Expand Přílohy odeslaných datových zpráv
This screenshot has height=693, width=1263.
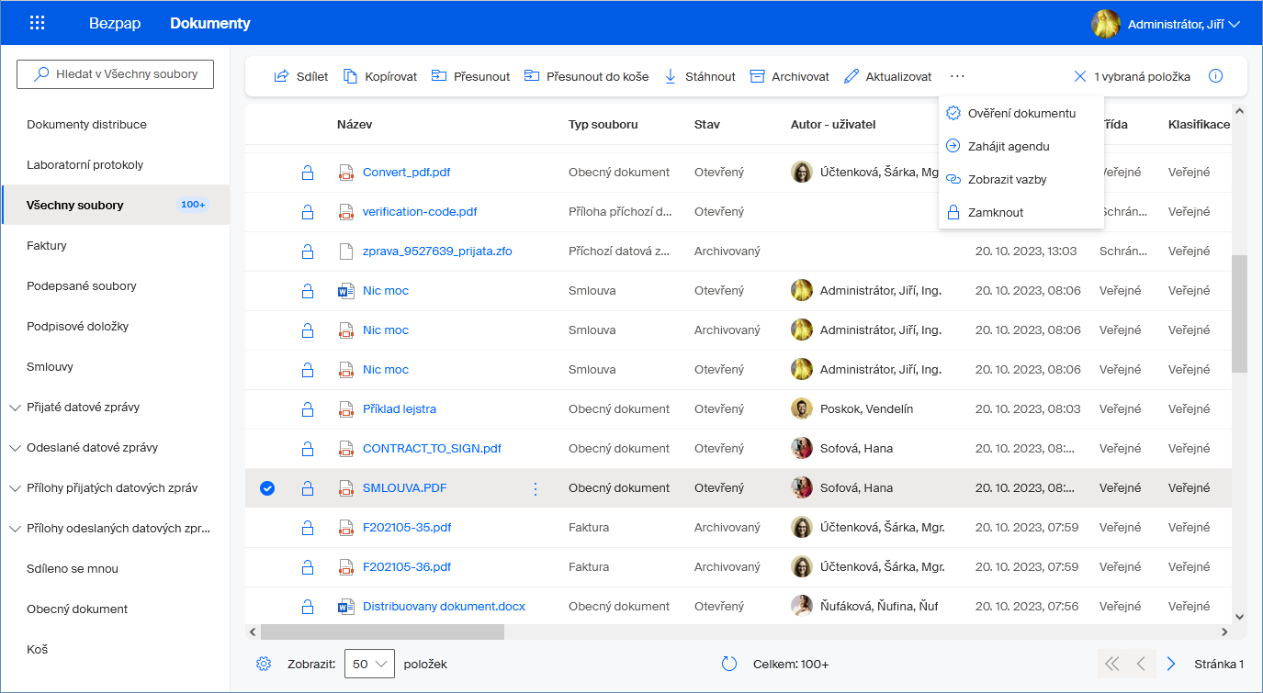[16, 528]
